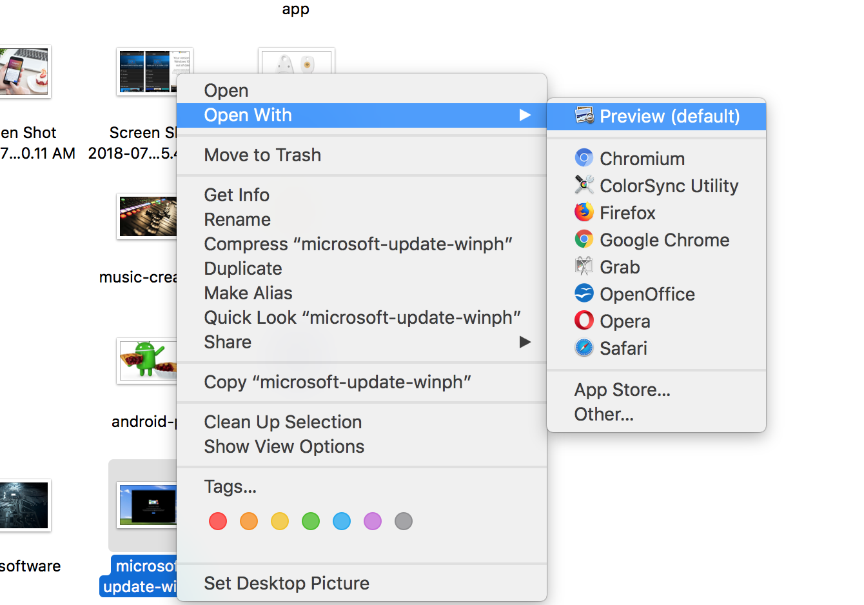Expand the Open With submenu arrow
This screenshot has width=864, height=605.
tap(525, 115)
